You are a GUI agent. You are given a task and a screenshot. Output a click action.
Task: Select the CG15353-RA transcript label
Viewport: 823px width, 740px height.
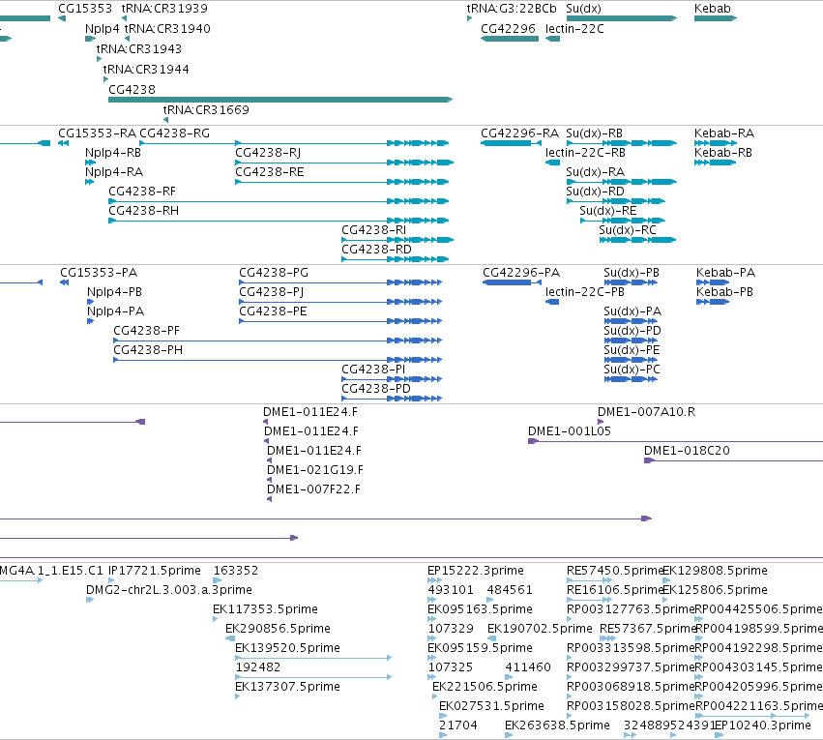click(x=97, y=133)
